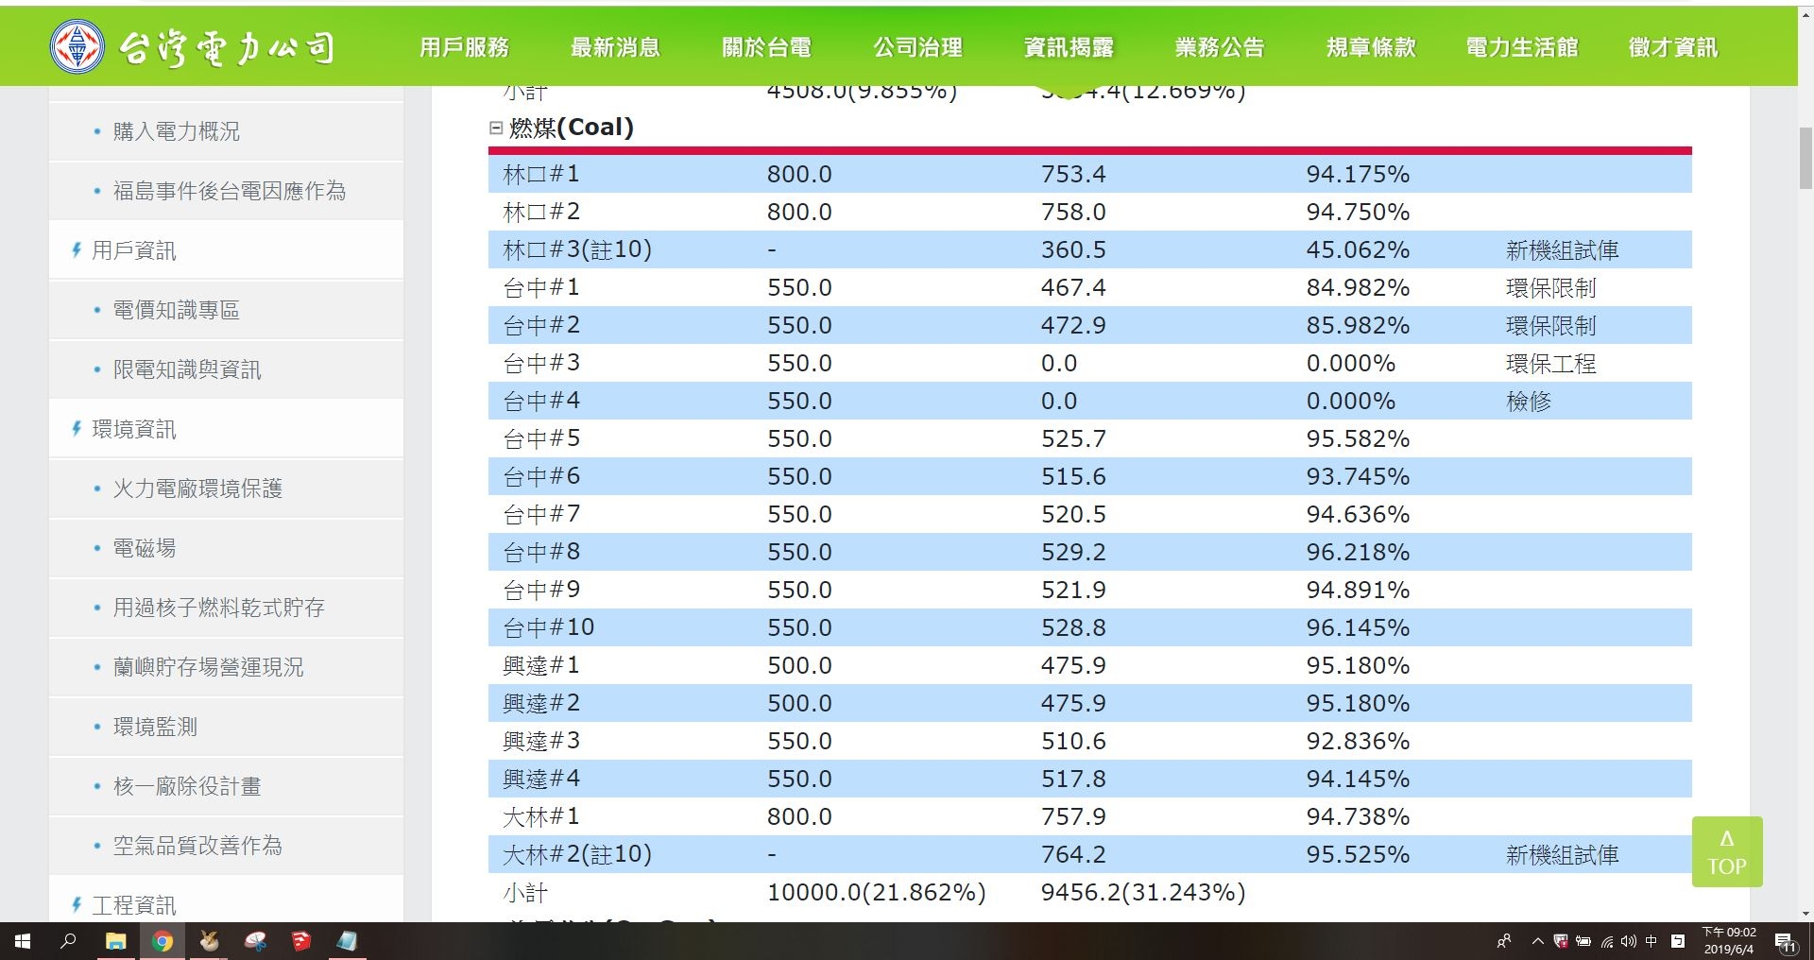Click the Taipower company logo emblem
Screen dimensions: 1814x960
tap(77, 46)
